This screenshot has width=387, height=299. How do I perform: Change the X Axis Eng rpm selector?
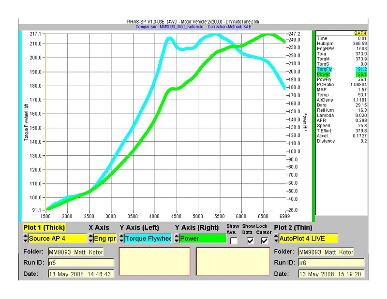click(105, 239)
